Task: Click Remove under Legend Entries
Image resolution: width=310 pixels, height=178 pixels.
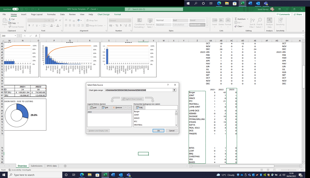Action: pos(117,107)
